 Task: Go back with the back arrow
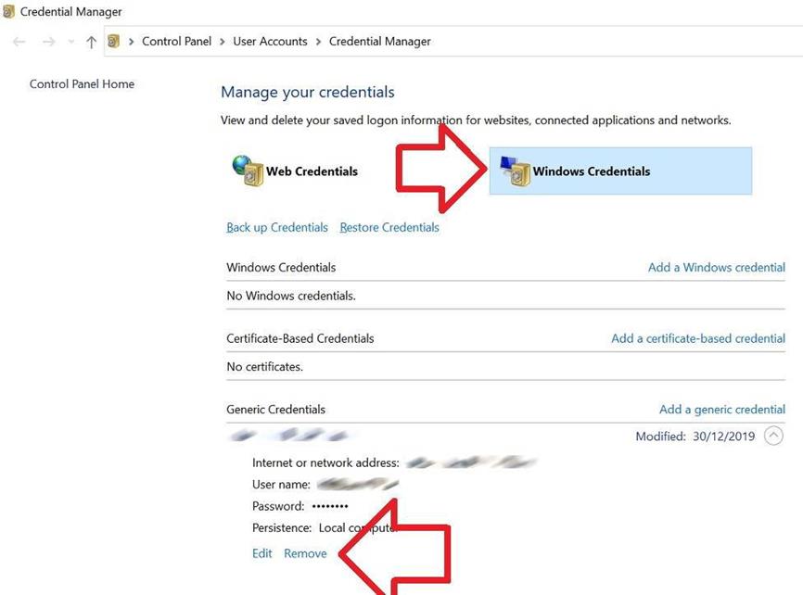pyautogui.click(x=20, y=42)
